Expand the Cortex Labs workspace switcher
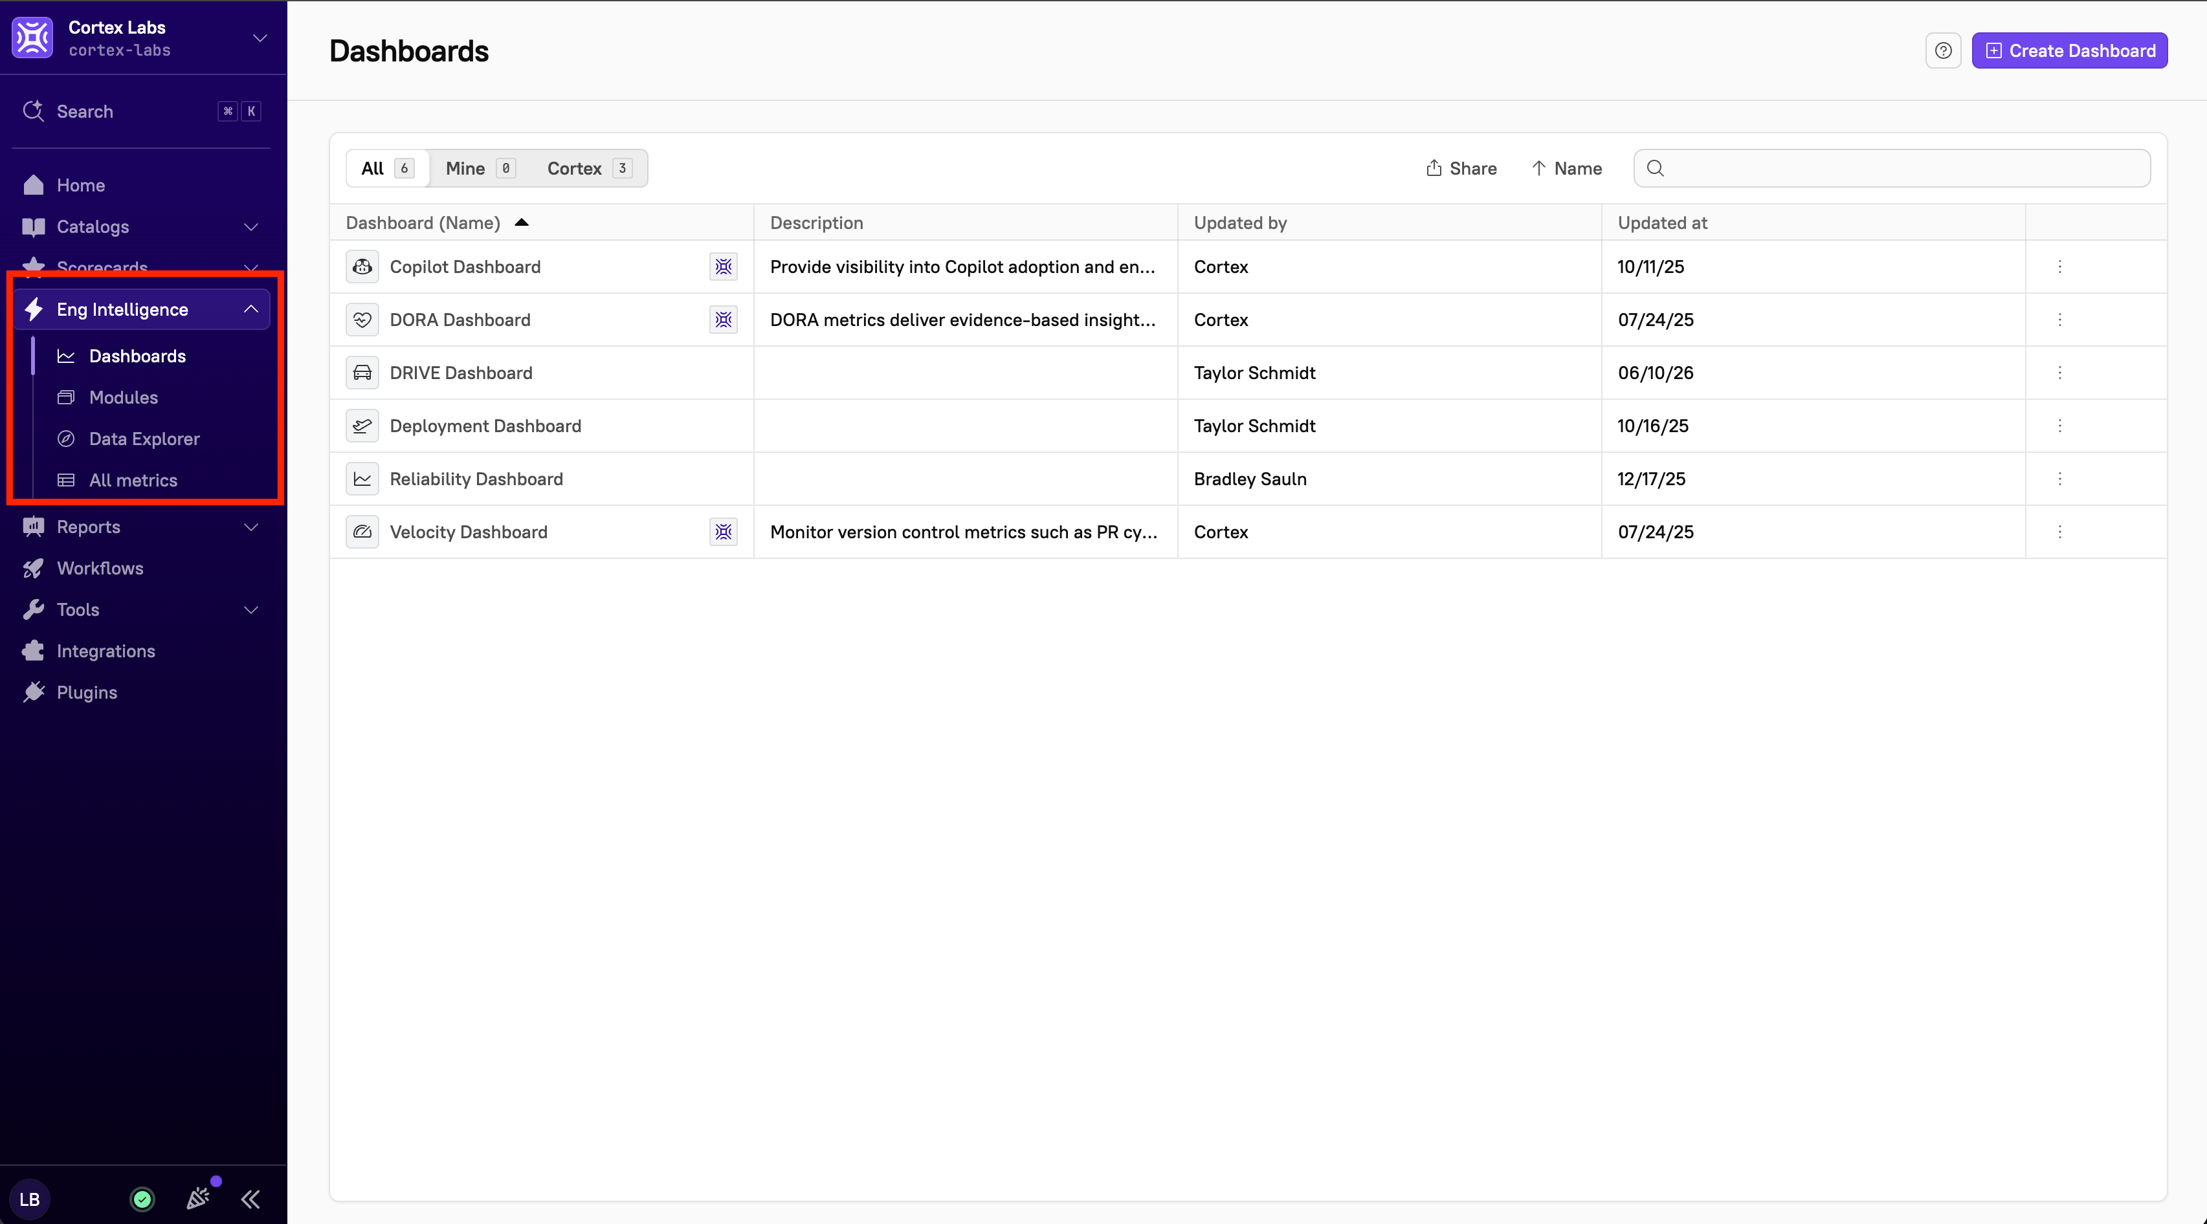2207x1224 pixels. pos(260,38)
